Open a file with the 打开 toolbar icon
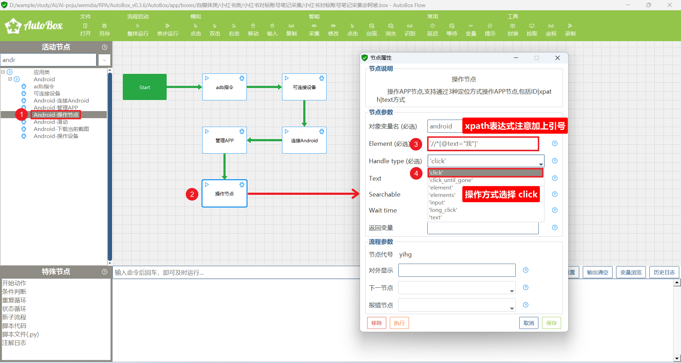The height and width of the screenshot is (363, 681). point(85,30)
